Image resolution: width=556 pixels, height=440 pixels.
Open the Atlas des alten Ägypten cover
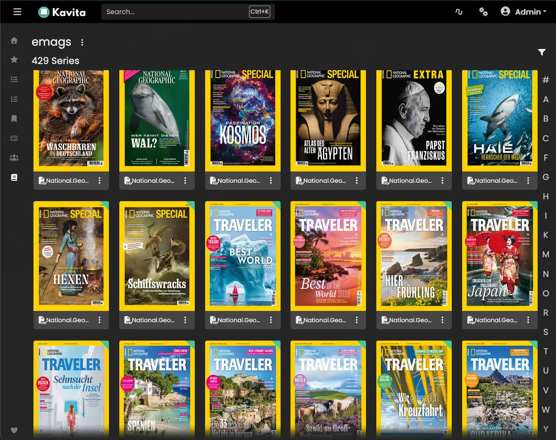[328, 121]
